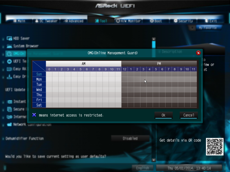Toggle restriction for Wednesday 12 PM cell

click(124, 90)
